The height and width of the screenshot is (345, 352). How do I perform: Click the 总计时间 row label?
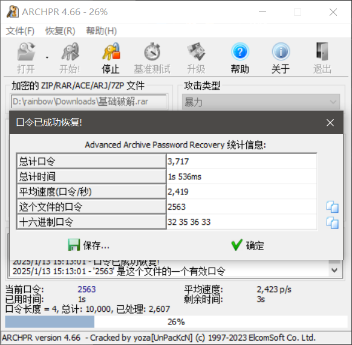point(91,176)
